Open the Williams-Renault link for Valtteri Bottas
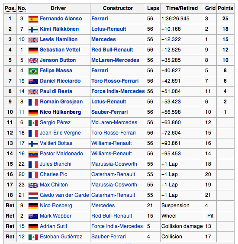238x244 pixels. [112, 143]
